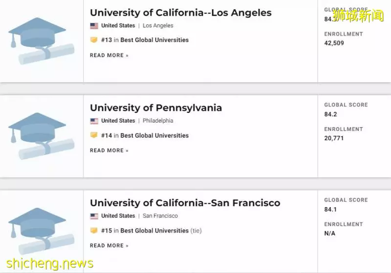
Task: Click the Pennsylvania global score 84.2
Action: click(x=330, y=114)
